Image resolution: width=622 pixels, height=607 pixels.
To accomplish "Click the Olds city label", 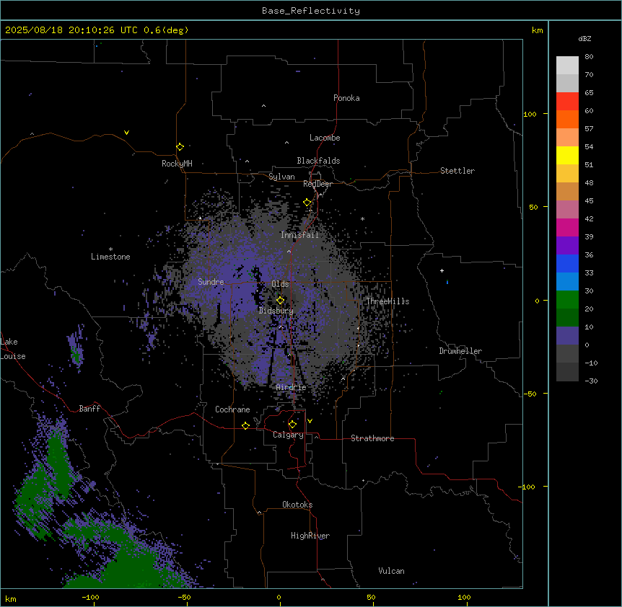I will click(x=280, y=284).
